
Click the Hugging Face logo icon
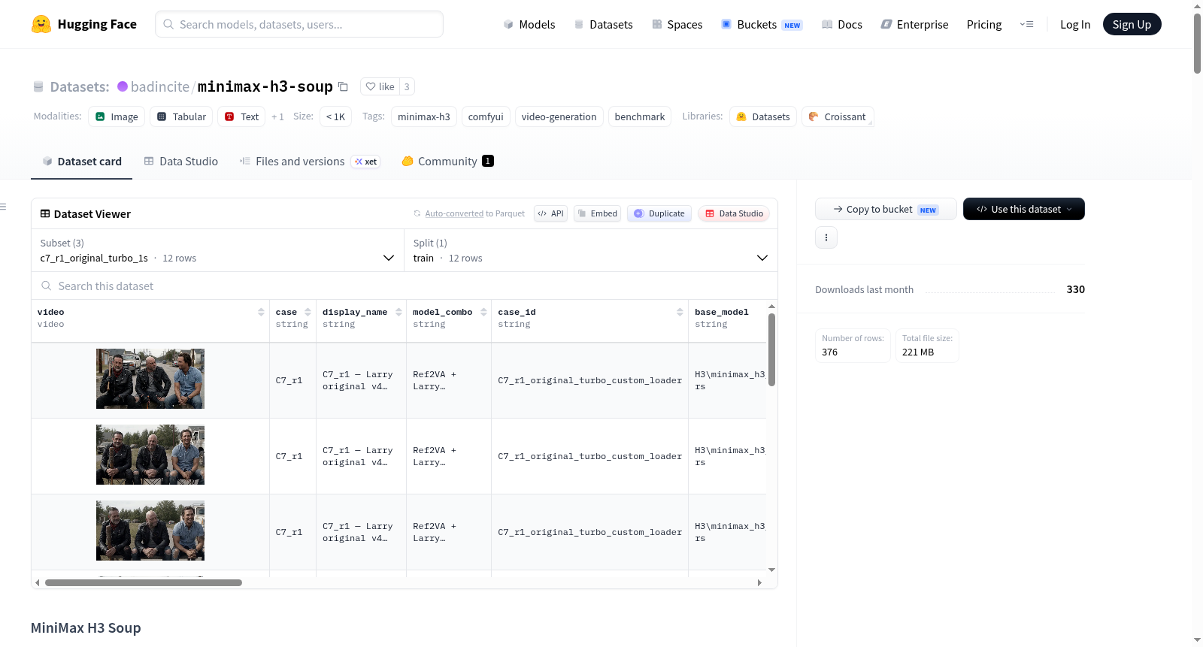pos(41,24)
